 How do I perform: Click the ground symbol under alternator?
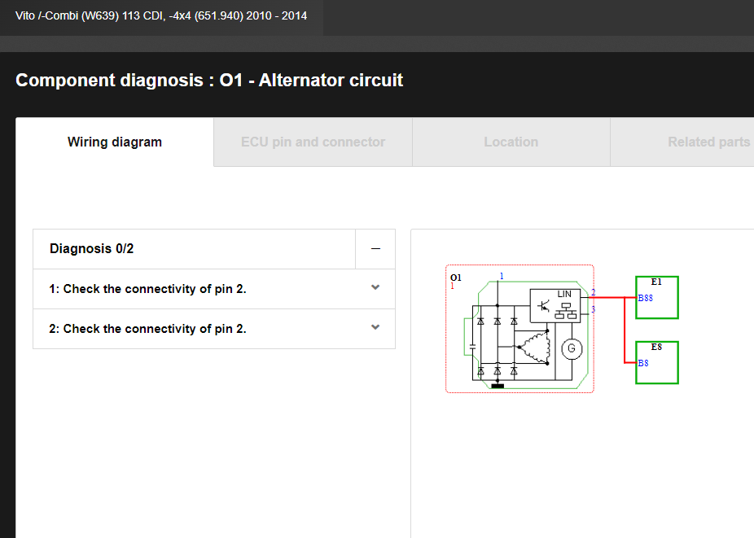pyautogui.click(x=498, y=385)
